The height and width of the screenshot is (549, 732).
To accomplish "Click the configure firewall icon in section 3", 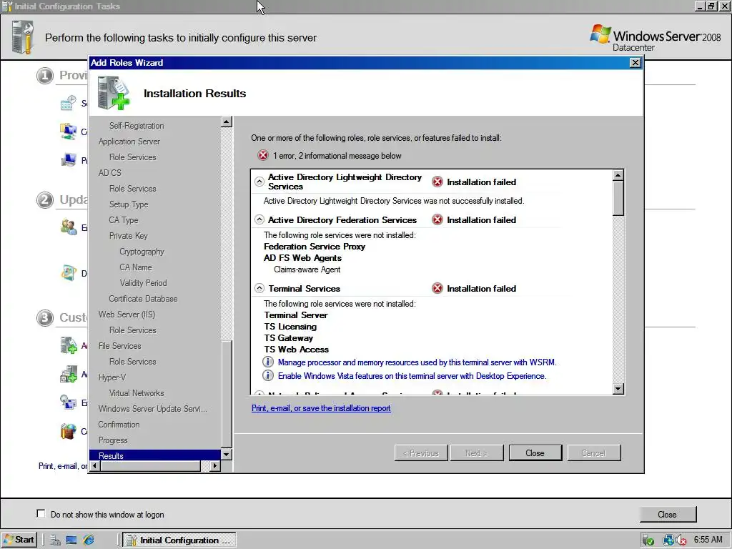I will coord(69,431).
